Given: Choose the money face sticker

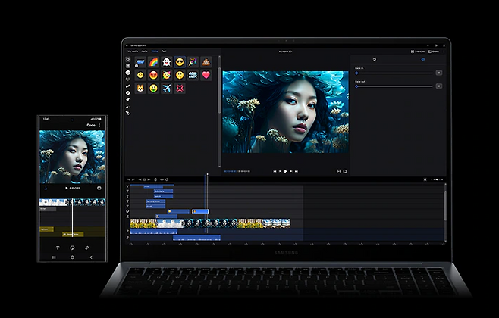Looking at the screenshot, I should (x=154, y=88).
